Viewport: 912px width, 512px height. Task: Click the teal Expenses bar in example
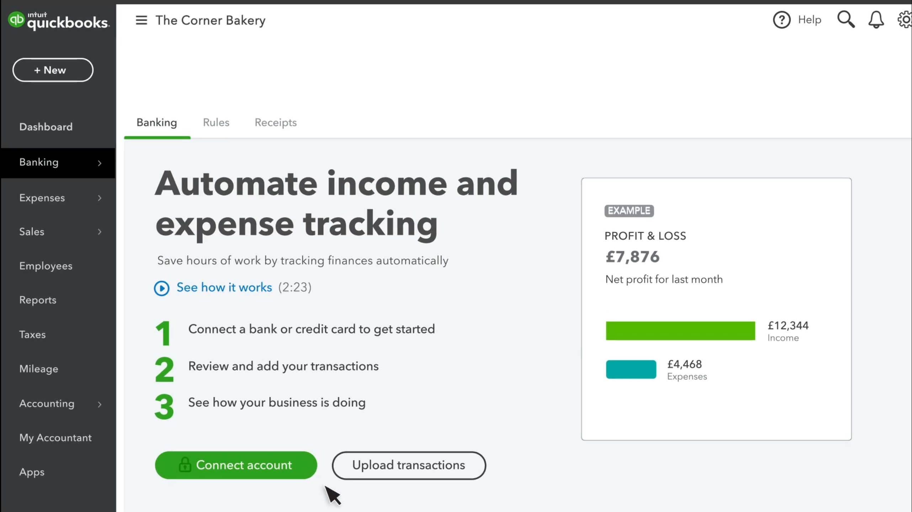tap(631, 369)
